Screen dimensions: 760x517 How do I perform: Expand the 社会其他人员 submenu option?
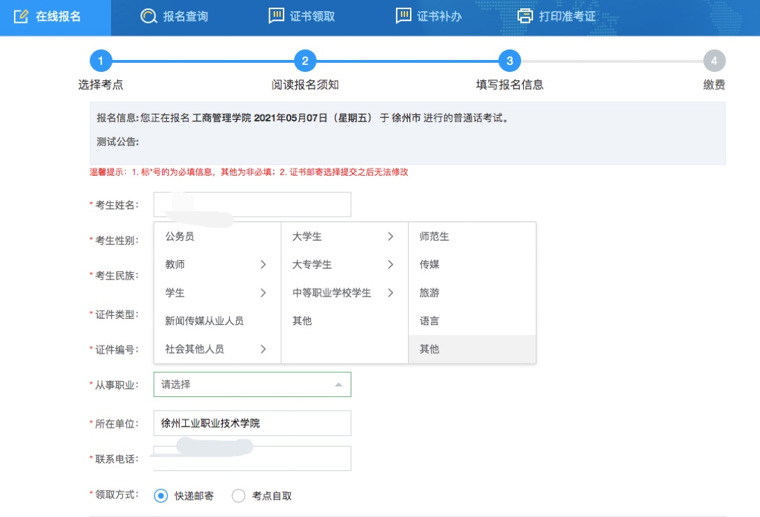pyautogui.click(x=217, y=349)
